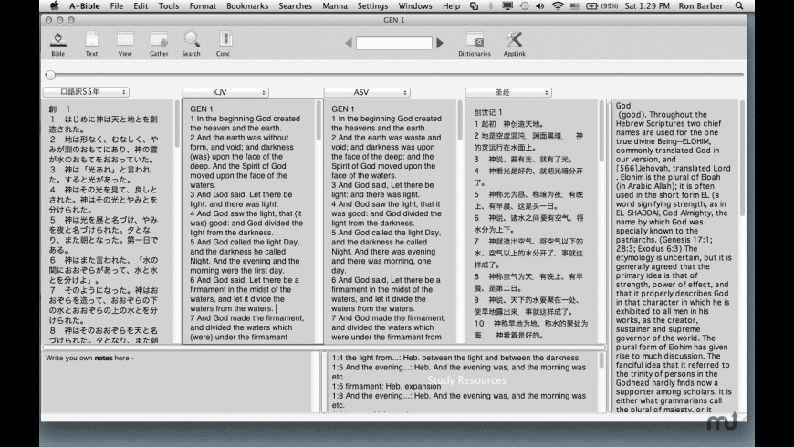Click ASV verse '5 And God called the light Day'

click(x=386, y=233)
